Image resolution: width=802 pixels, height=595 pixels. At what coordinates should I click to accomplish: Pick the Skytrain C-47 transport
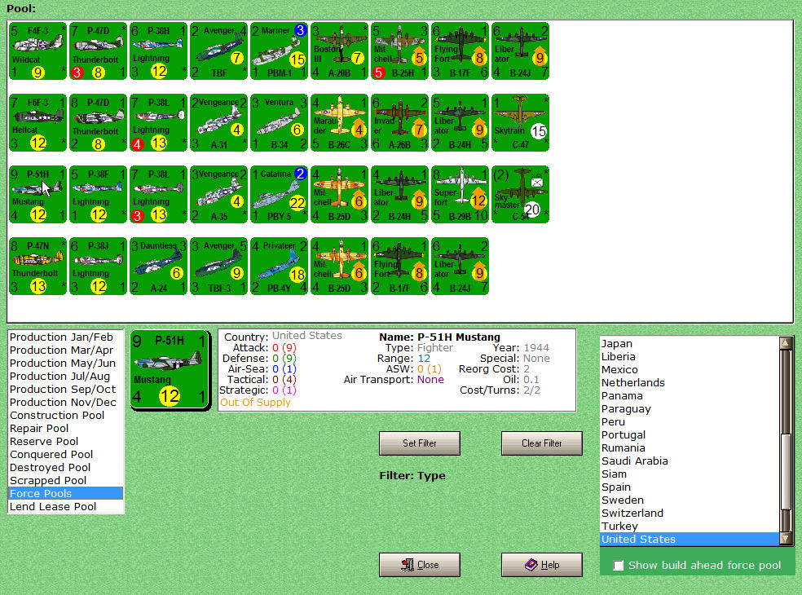(x=521, y=123)
